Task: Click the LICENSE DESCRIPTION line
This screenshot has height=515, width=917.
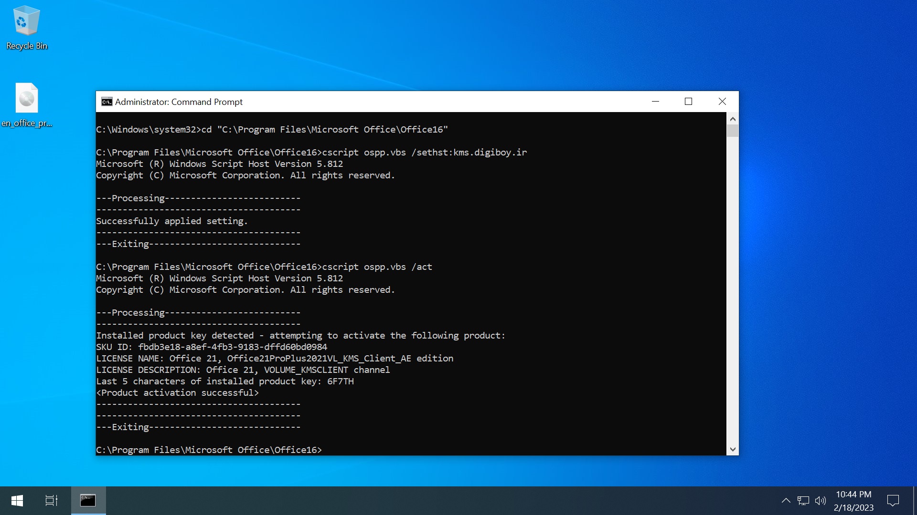Action: (x=243, y=370)
